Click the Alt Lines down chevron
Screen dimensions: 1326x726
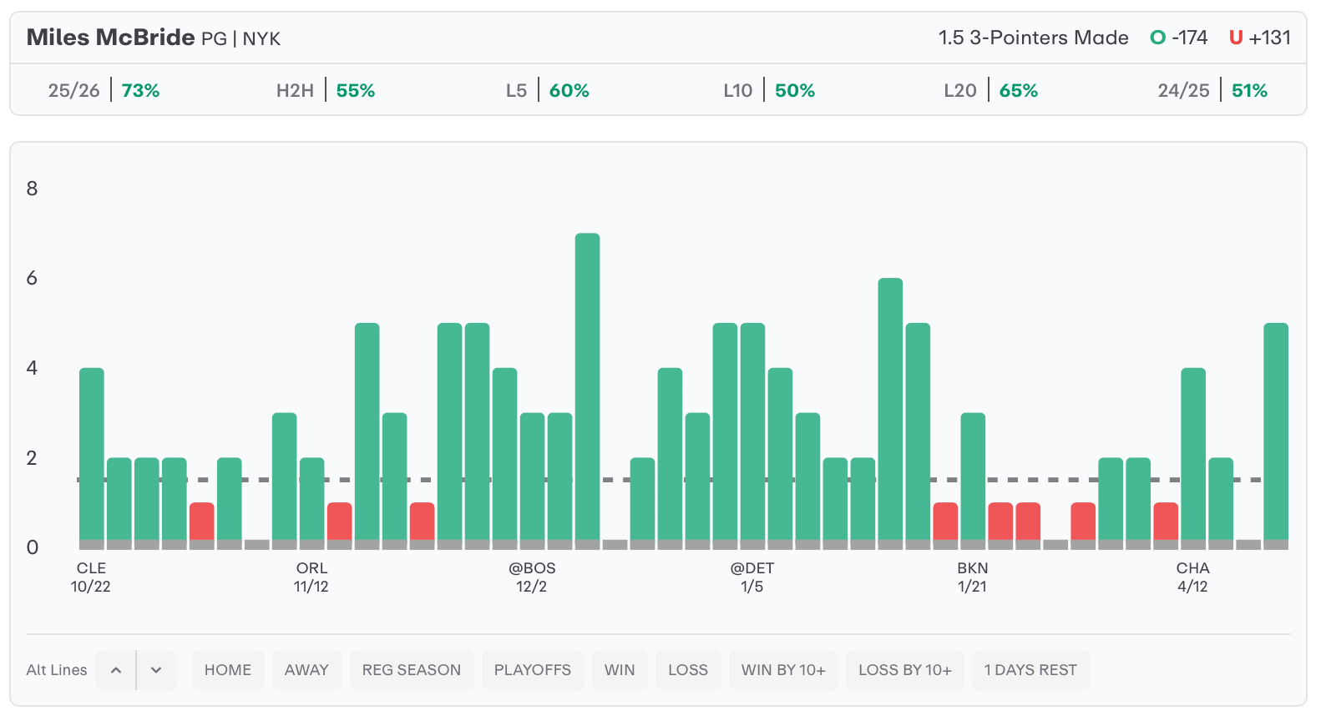pos(156,670)
